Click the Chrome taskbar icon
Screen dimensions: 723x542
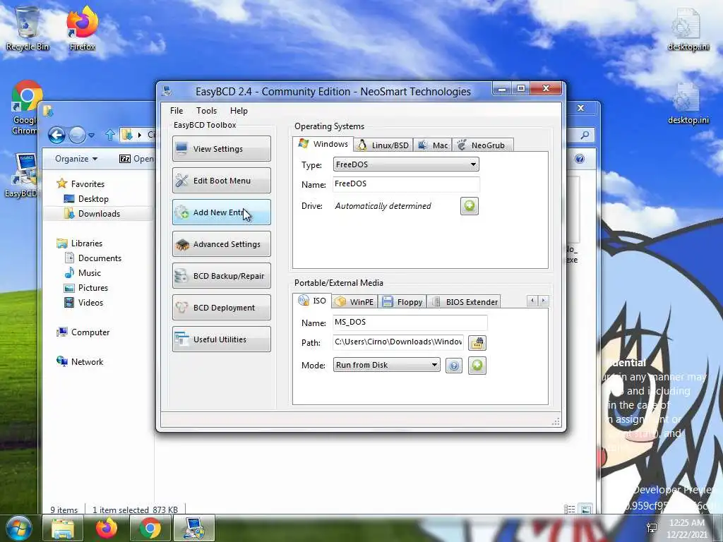coord(150,528)
